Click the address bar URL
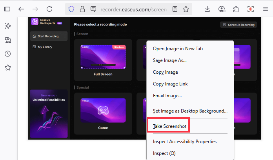Screen dimensions: 273x160 [134, 9]
